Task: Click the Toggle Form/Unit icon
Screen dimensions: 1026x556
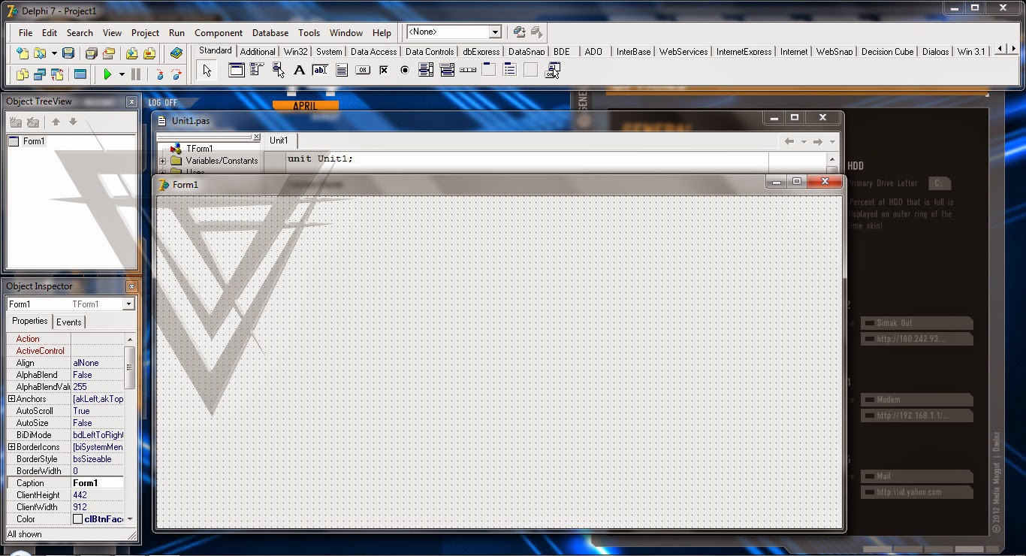Action: coord(57,74)
